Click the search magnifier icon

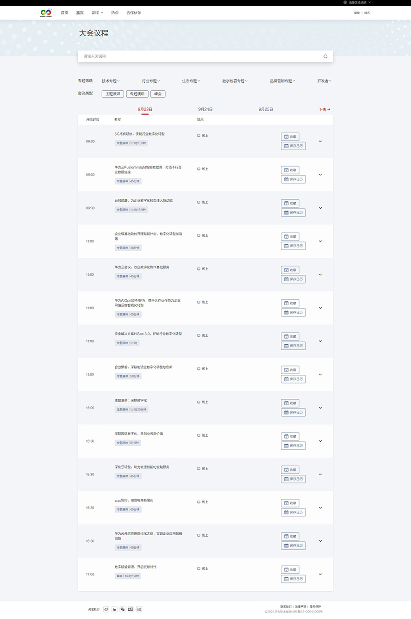coord(325,56)
